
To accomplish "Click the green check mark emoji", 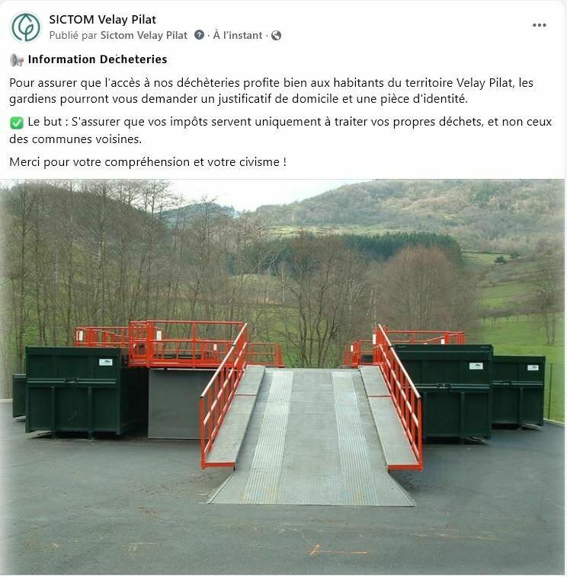I will pos(17,123).
